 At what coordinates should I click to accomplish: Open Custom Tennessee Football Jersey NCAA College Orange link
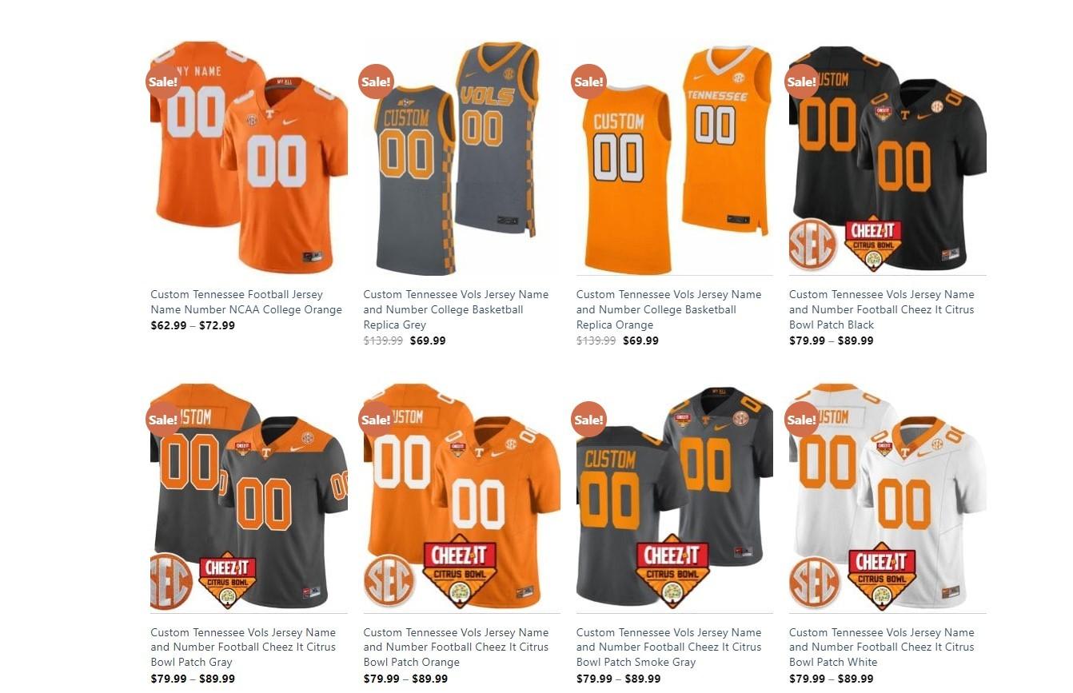click(246, 302)
